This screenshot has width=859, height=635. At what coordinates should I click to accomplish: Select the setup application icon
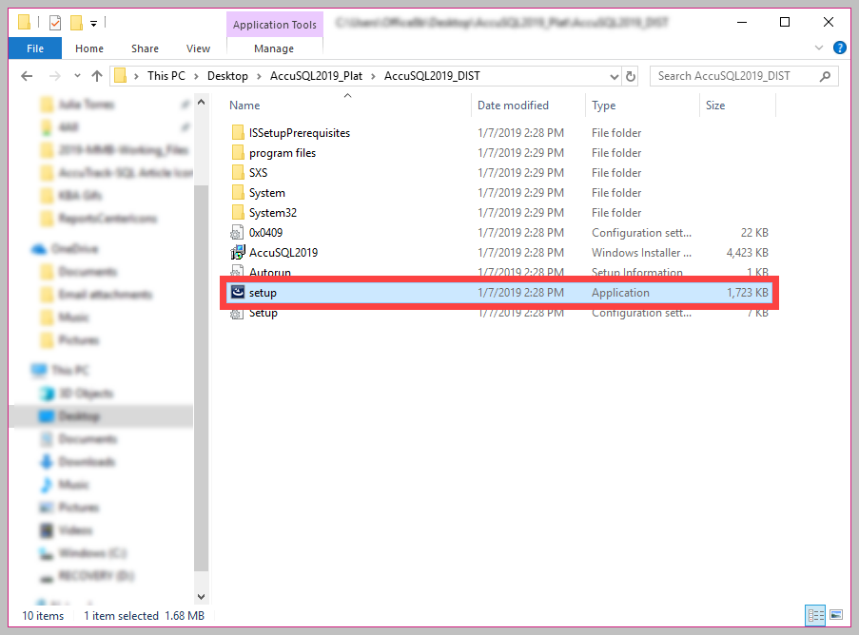tap(237, 293)
